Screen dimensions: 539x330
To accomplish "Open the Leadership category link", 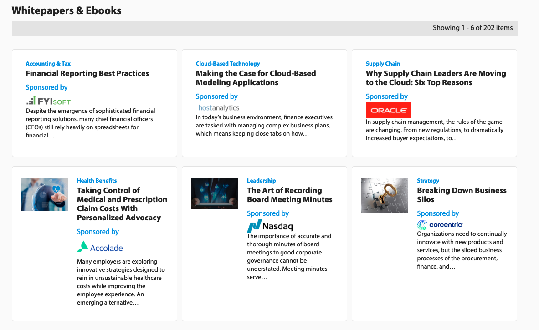I will pos(261,181).
